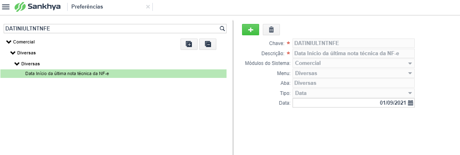Add new preference with green plus
Viewport: 460px width, 155px height.
coord(251,30)
